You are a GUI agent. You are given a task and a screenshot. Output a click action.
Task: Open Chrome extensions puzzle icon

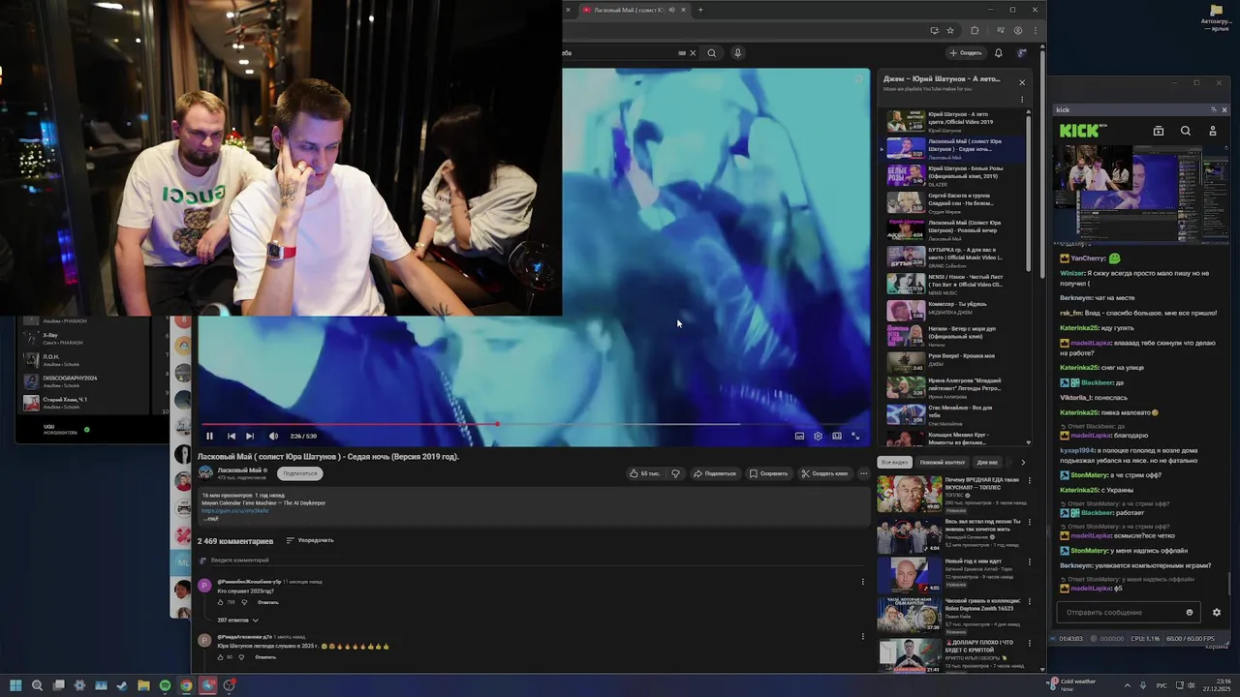(975, 30)
